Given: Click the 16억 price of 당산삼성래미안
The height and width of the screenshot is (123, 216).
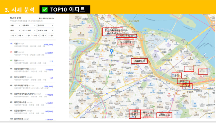Looking at the screenshot, I should point(51,78).
